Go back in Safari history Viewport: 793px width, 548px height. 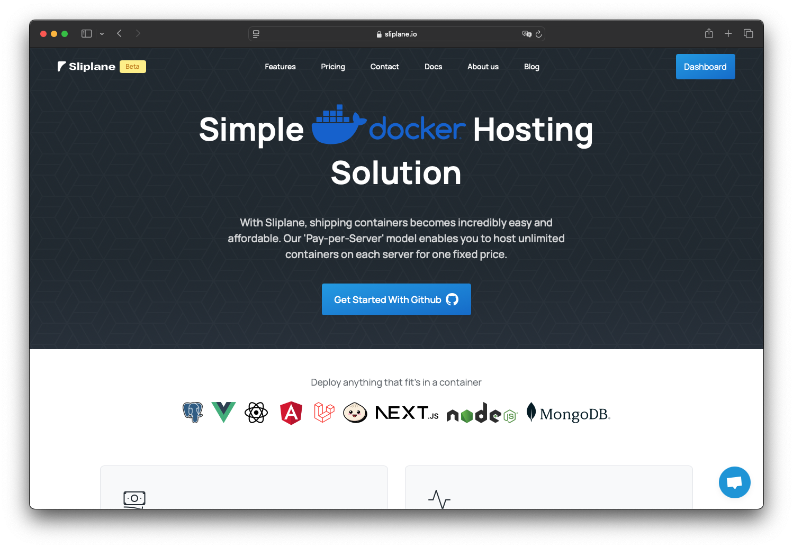(x=120, y=33)
